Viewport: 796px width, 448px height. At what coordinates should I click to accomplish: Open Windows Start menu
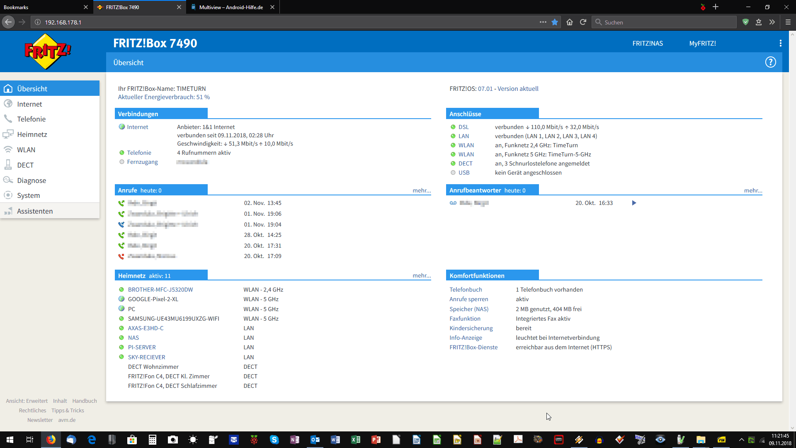tap(10, 440)
